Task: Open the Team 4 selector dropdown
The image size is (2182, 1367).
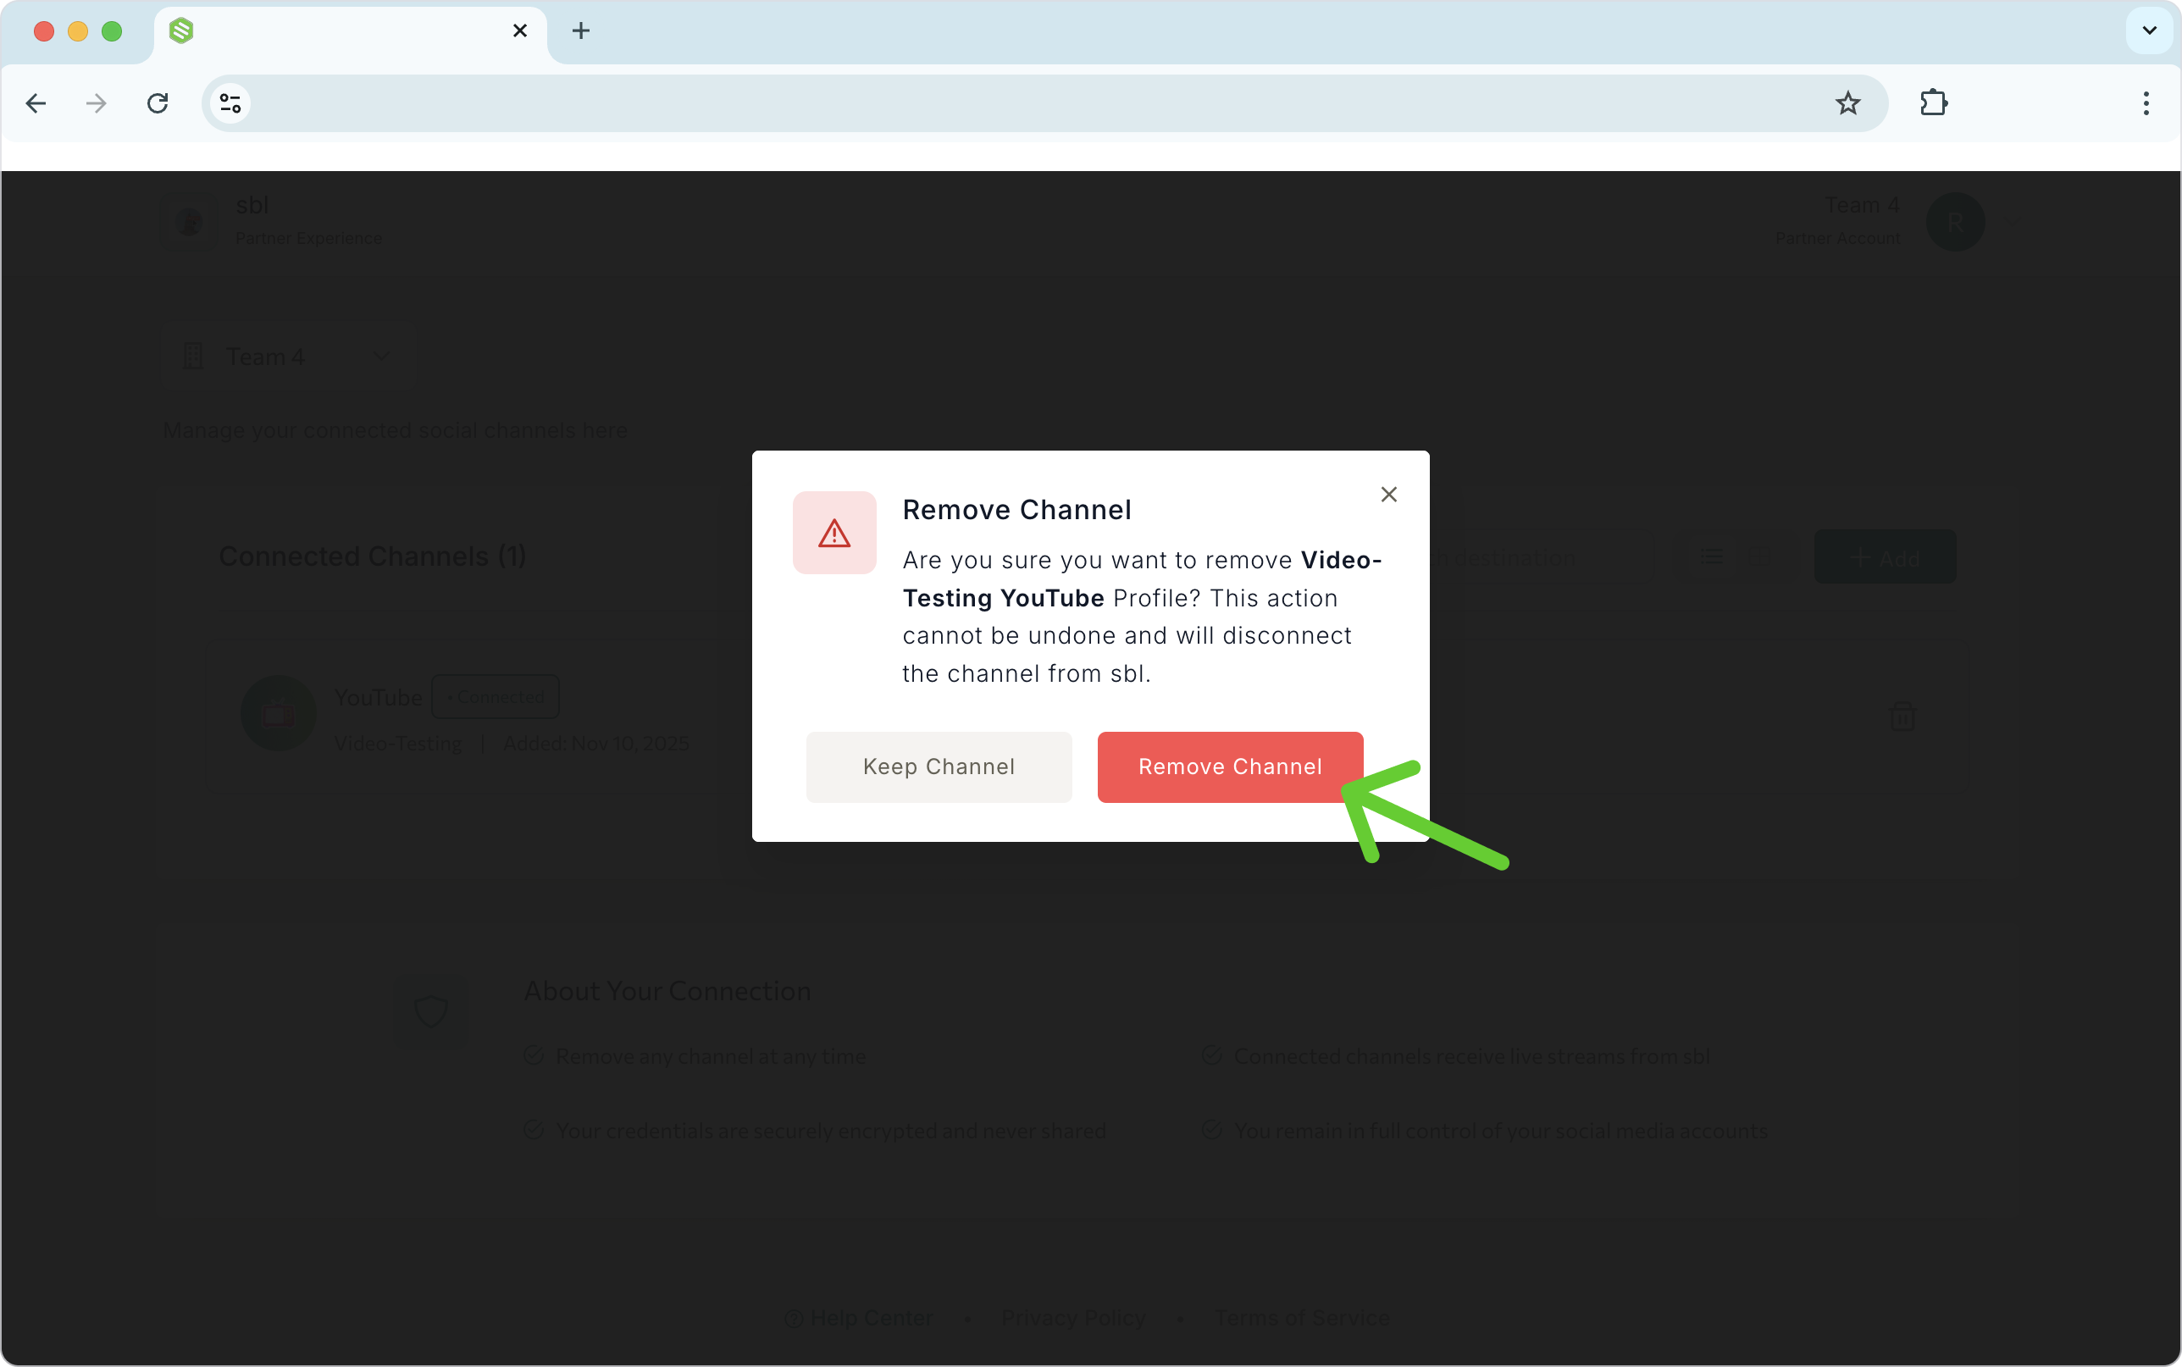Action: pyautogui.click(x=287, y=357)
